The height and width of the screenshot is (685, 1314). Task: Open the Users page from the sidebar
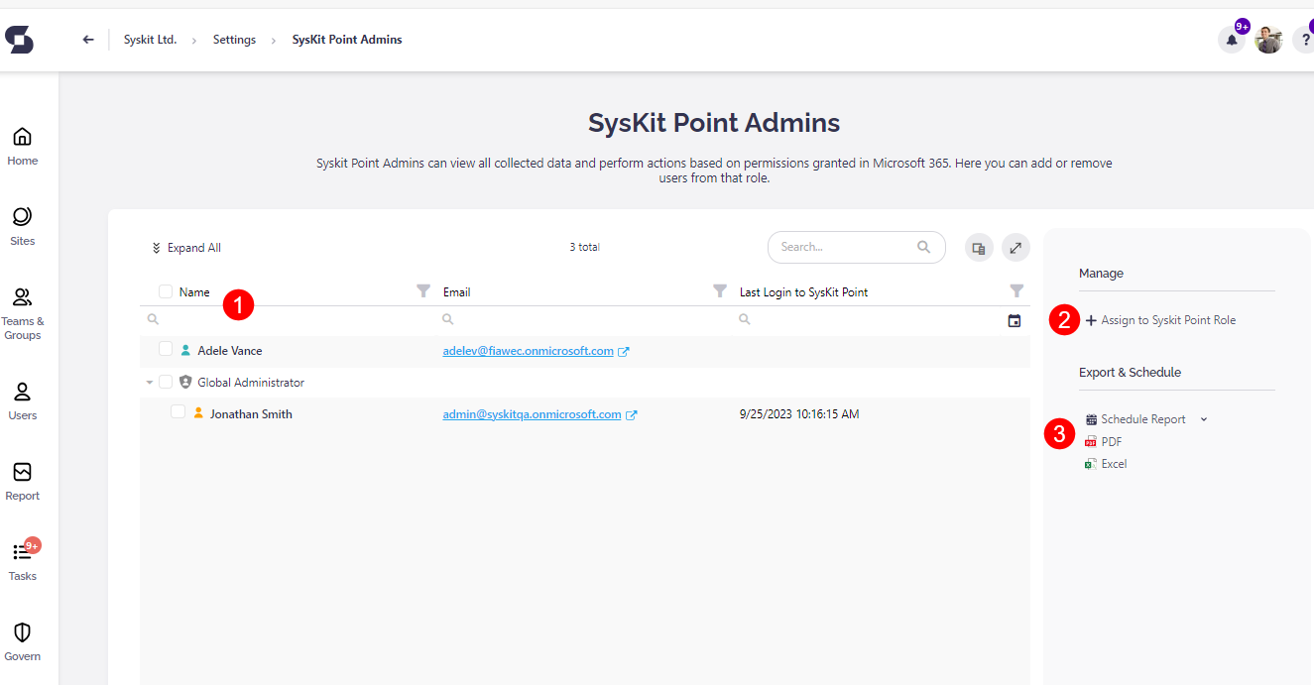click(22, 401)
